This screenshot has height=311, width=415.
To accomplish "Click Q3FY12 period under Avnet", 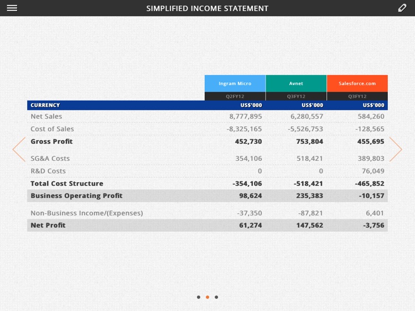I will (296, 97).
